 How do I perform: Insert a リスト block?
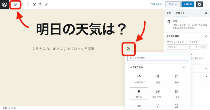tap(176, 94)
